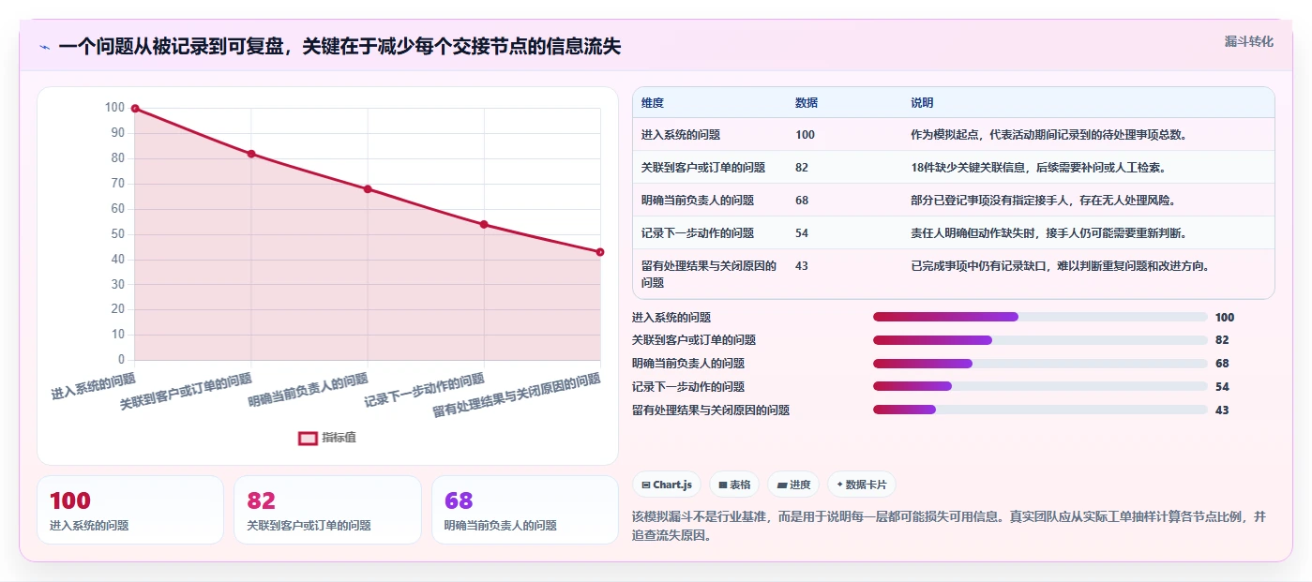
Task: Click the 漏斗转化 label in header
Action: [1249, 41]
